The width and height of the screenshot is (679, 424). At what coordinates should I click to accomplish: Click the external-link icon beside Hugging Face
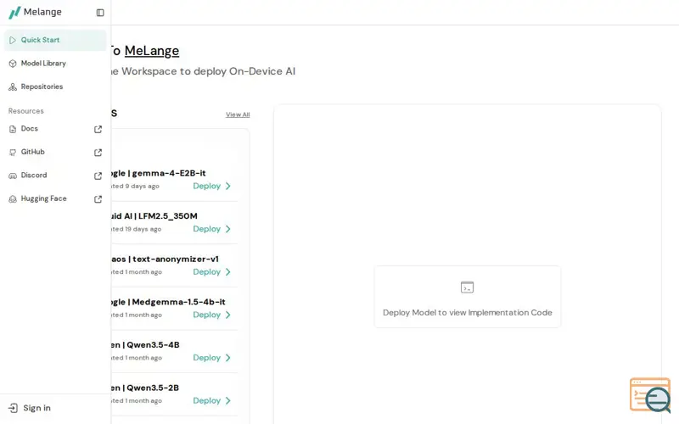pos(98,199)
